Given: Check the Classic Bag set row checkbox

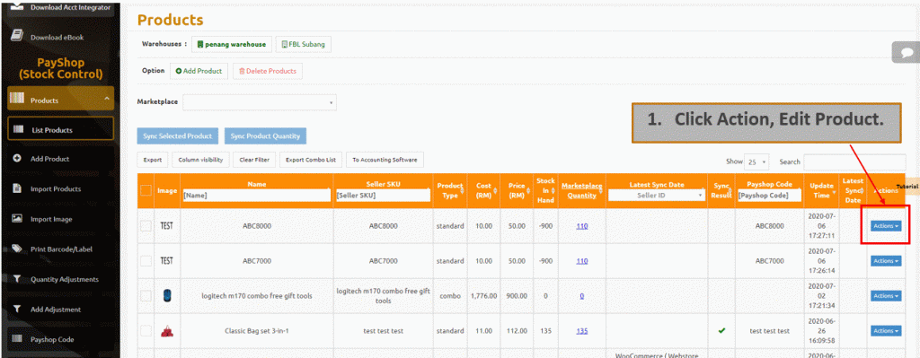Looking at the screenshot, I should (146, 331).
